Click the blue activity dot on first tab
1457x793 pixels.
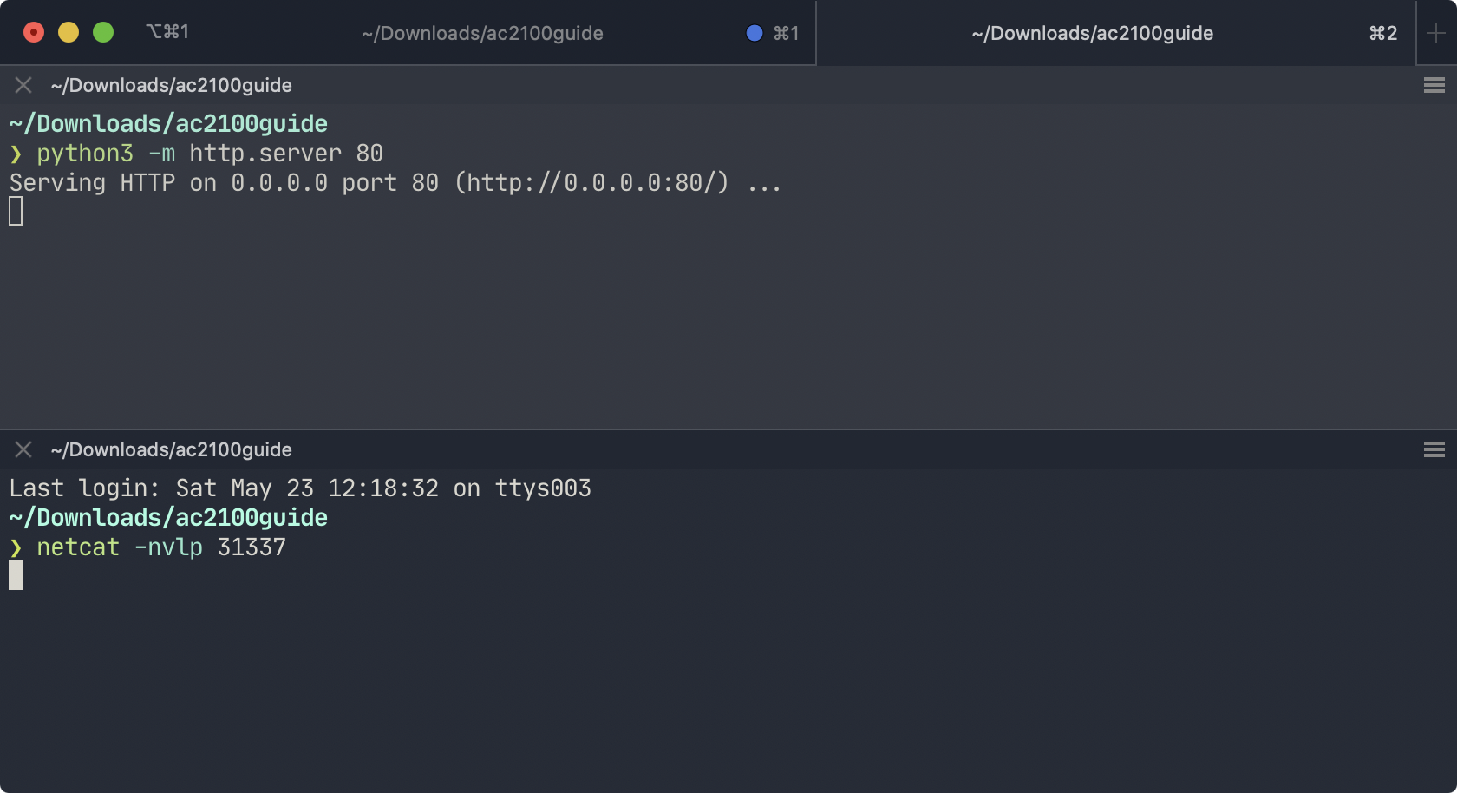click(x=755, y=33)
